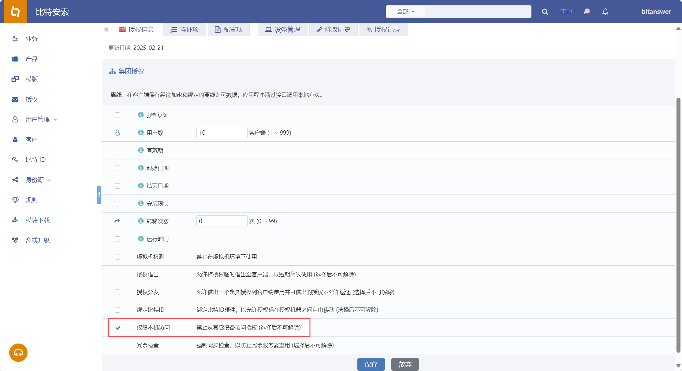The image size is (682, 371).
Task: Switch to the 设备管理 tab
Action: [282, 29]
